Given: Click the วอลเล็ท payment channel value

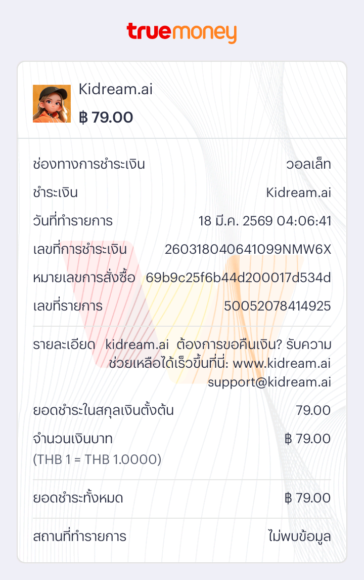Looking at the screenshot, I should point(308,165).
